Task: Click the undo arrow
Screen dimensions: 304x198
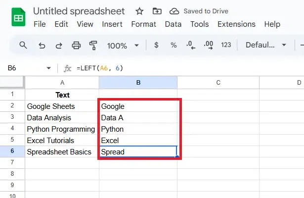Action: click(42, 45)
